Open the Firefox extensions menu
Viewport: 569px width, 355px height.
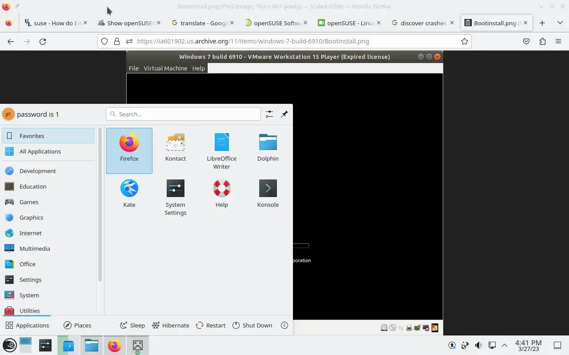click(x=542, y=41)
